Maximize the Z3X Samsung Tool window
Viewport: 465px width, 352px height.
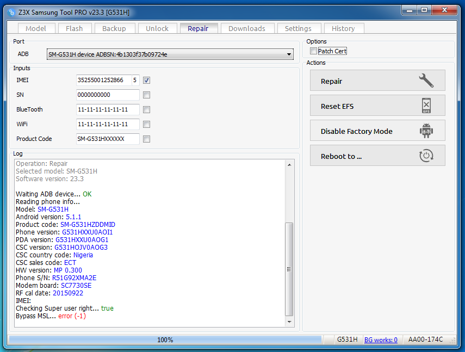[x=424, y=10]
